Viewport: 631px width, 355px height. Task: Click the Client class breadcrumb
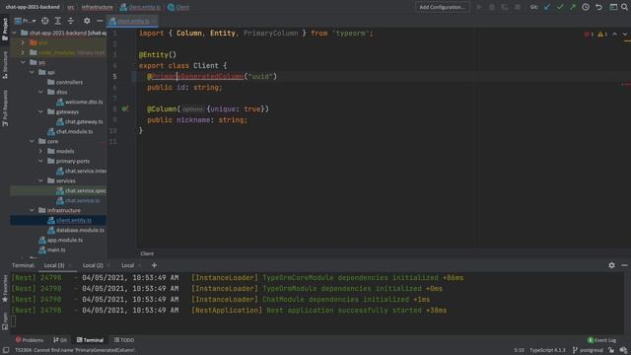178,7
